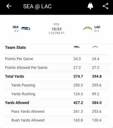
Task: Tap the Chargers logo in the matchup header
Action: point(88,28)
